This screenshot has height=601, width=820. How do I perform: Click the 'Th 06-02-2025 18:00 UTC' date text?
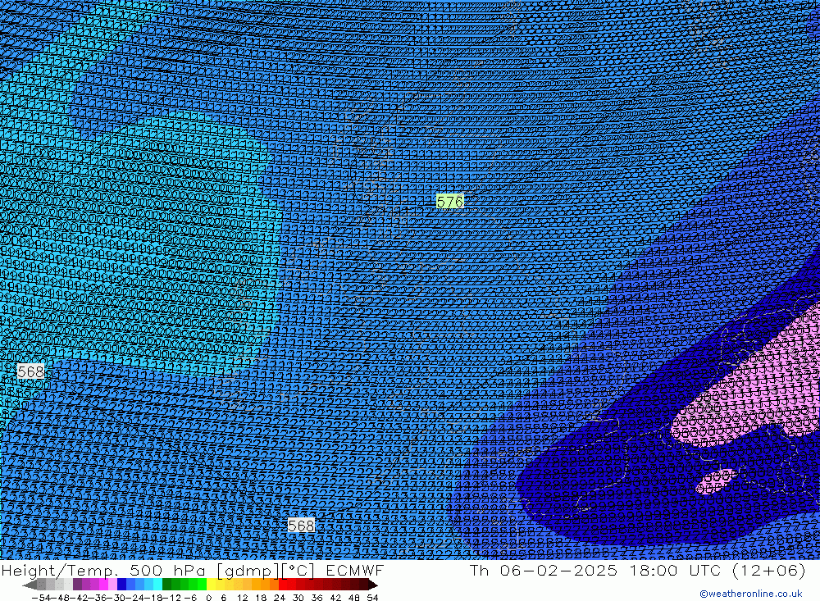point(595,570)
